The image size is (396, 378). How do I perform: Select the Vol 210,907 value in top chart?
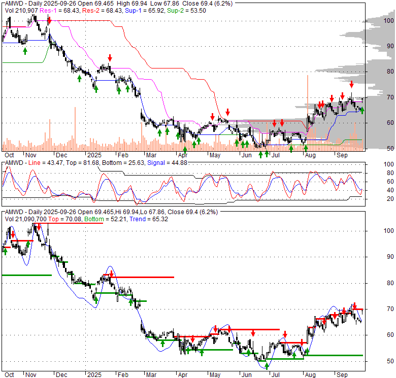click(21, 11)
